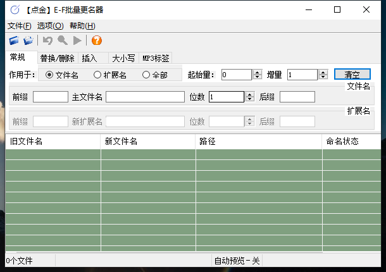
Task: Open the 帮助(H) menu
Action: coord(82,26)
